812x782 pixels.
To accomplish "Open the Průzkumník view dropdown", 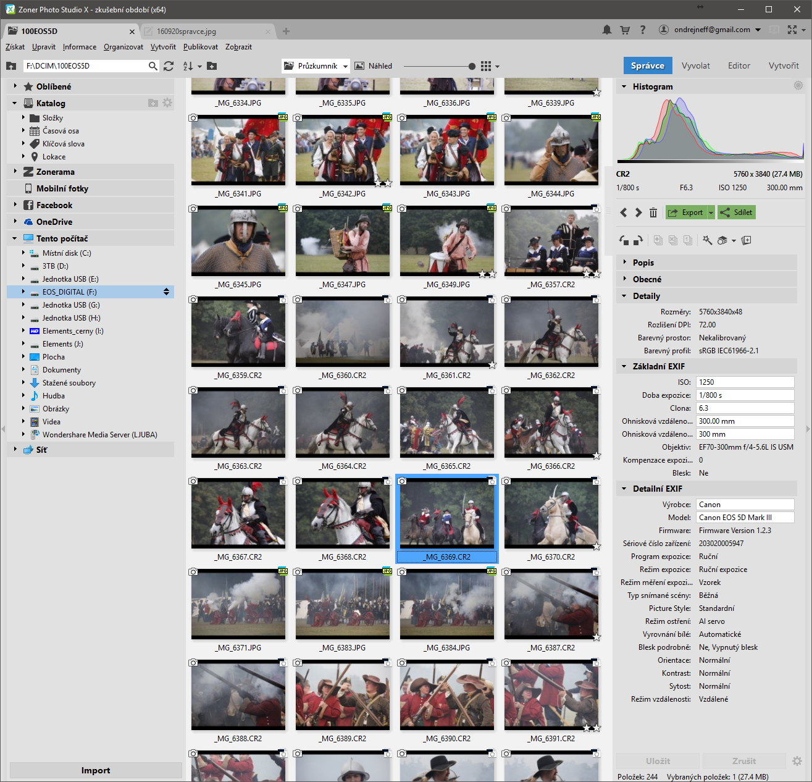I will pos(345,66).
